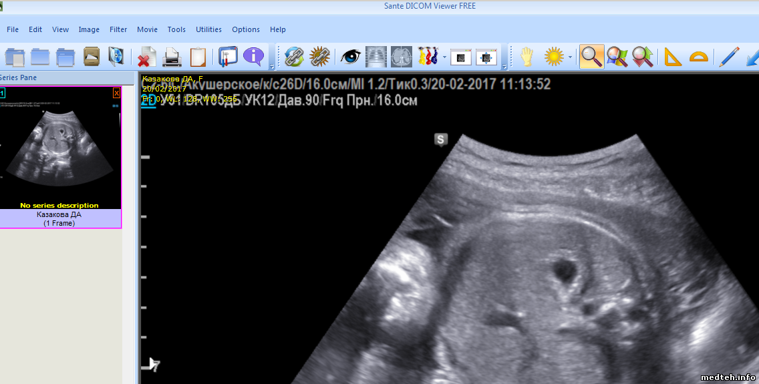
Task: Open the Filter menu
Action: (118, 29)
